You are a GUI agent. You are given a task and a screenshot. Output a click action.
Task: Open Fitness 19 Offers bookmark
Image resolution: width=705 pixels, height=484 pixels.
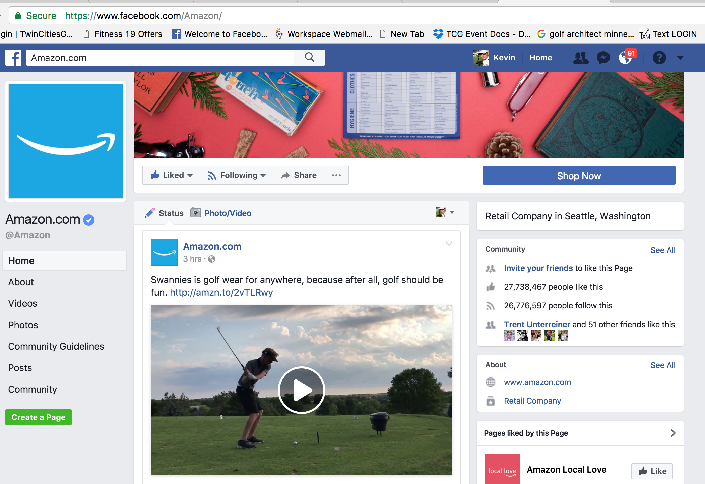tap(123, 34)
